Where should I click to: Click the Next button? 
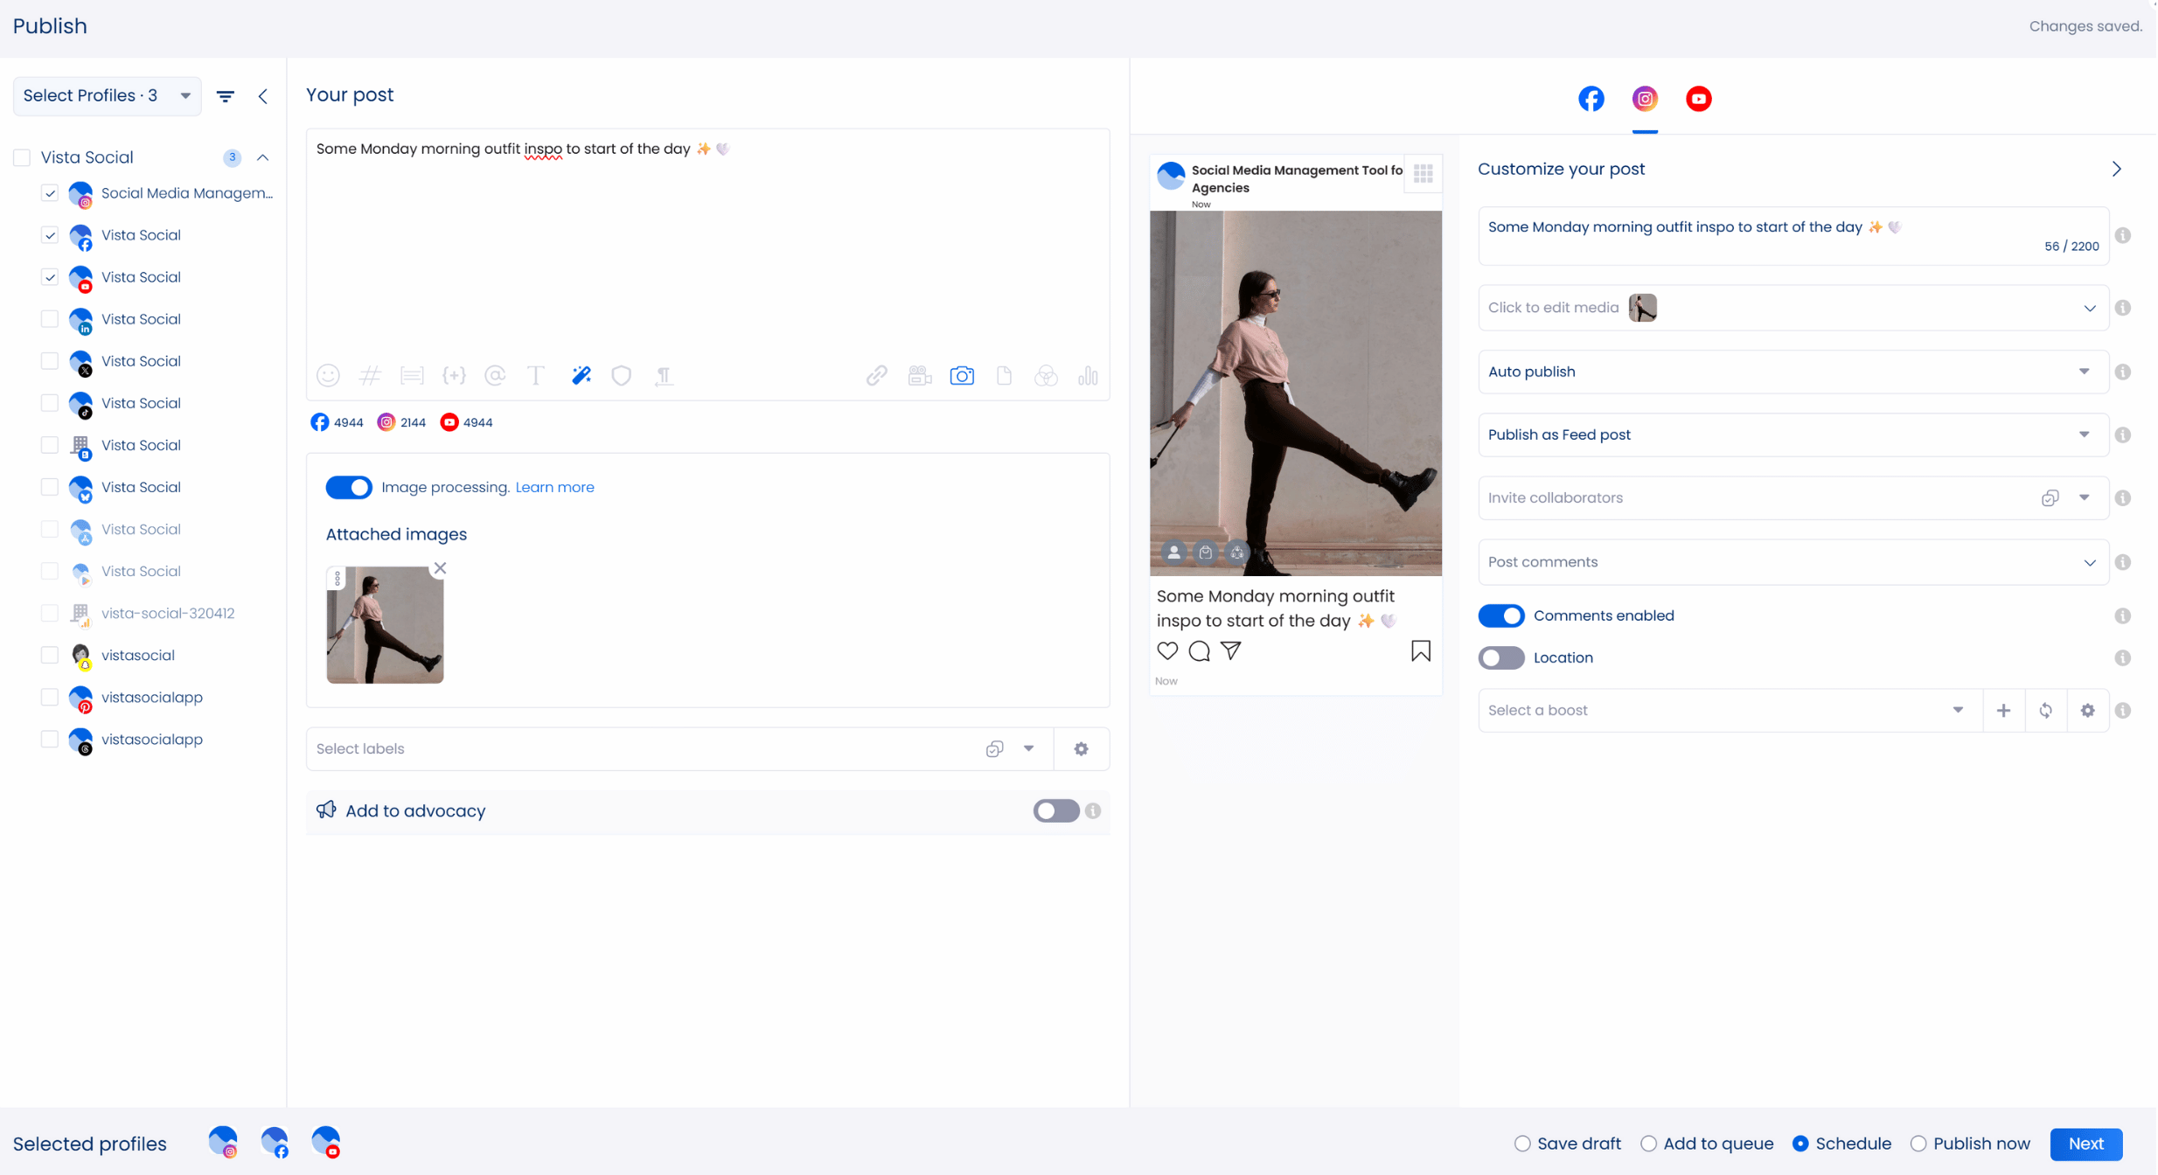(x=2085, y=1144)
